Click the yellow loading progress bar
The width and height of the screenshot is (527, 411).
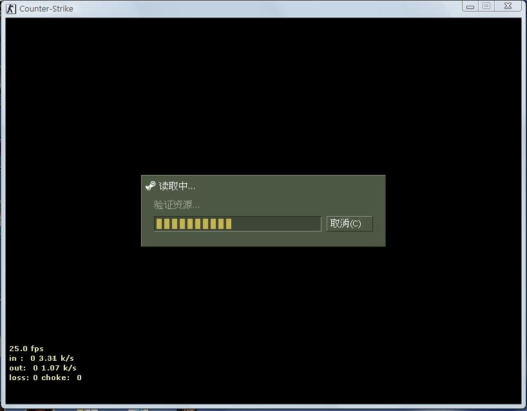point(237,224)
